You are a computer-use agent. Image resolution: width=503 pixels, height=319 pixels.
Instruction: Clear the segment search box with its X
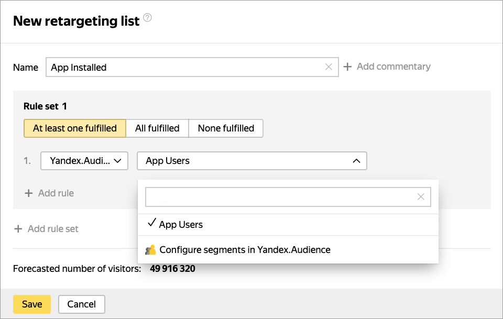421,197
